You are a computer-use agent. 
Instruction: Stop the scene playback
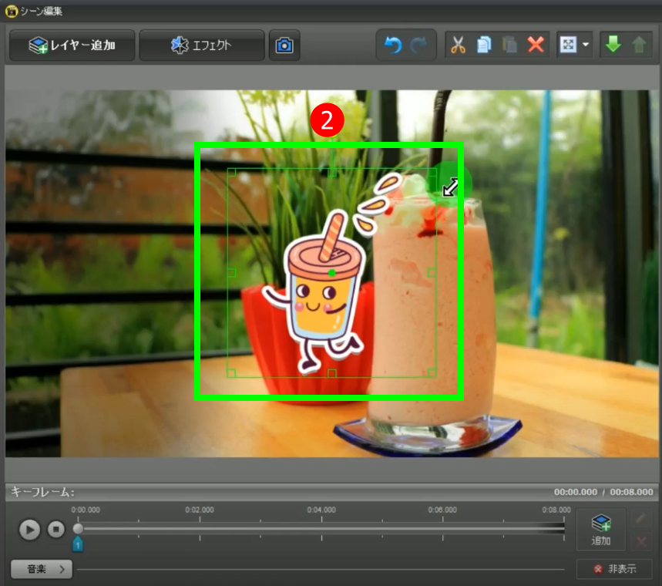[x=55, y=530]
